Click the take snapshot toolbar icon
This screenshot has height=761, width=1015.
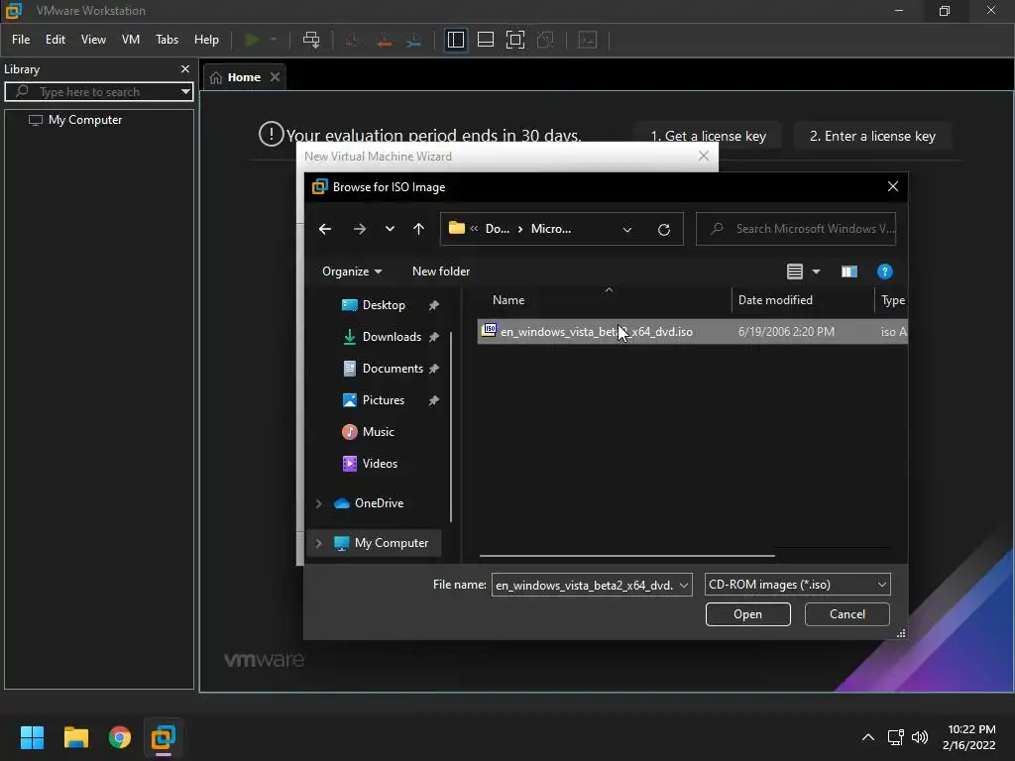(352, 40)
